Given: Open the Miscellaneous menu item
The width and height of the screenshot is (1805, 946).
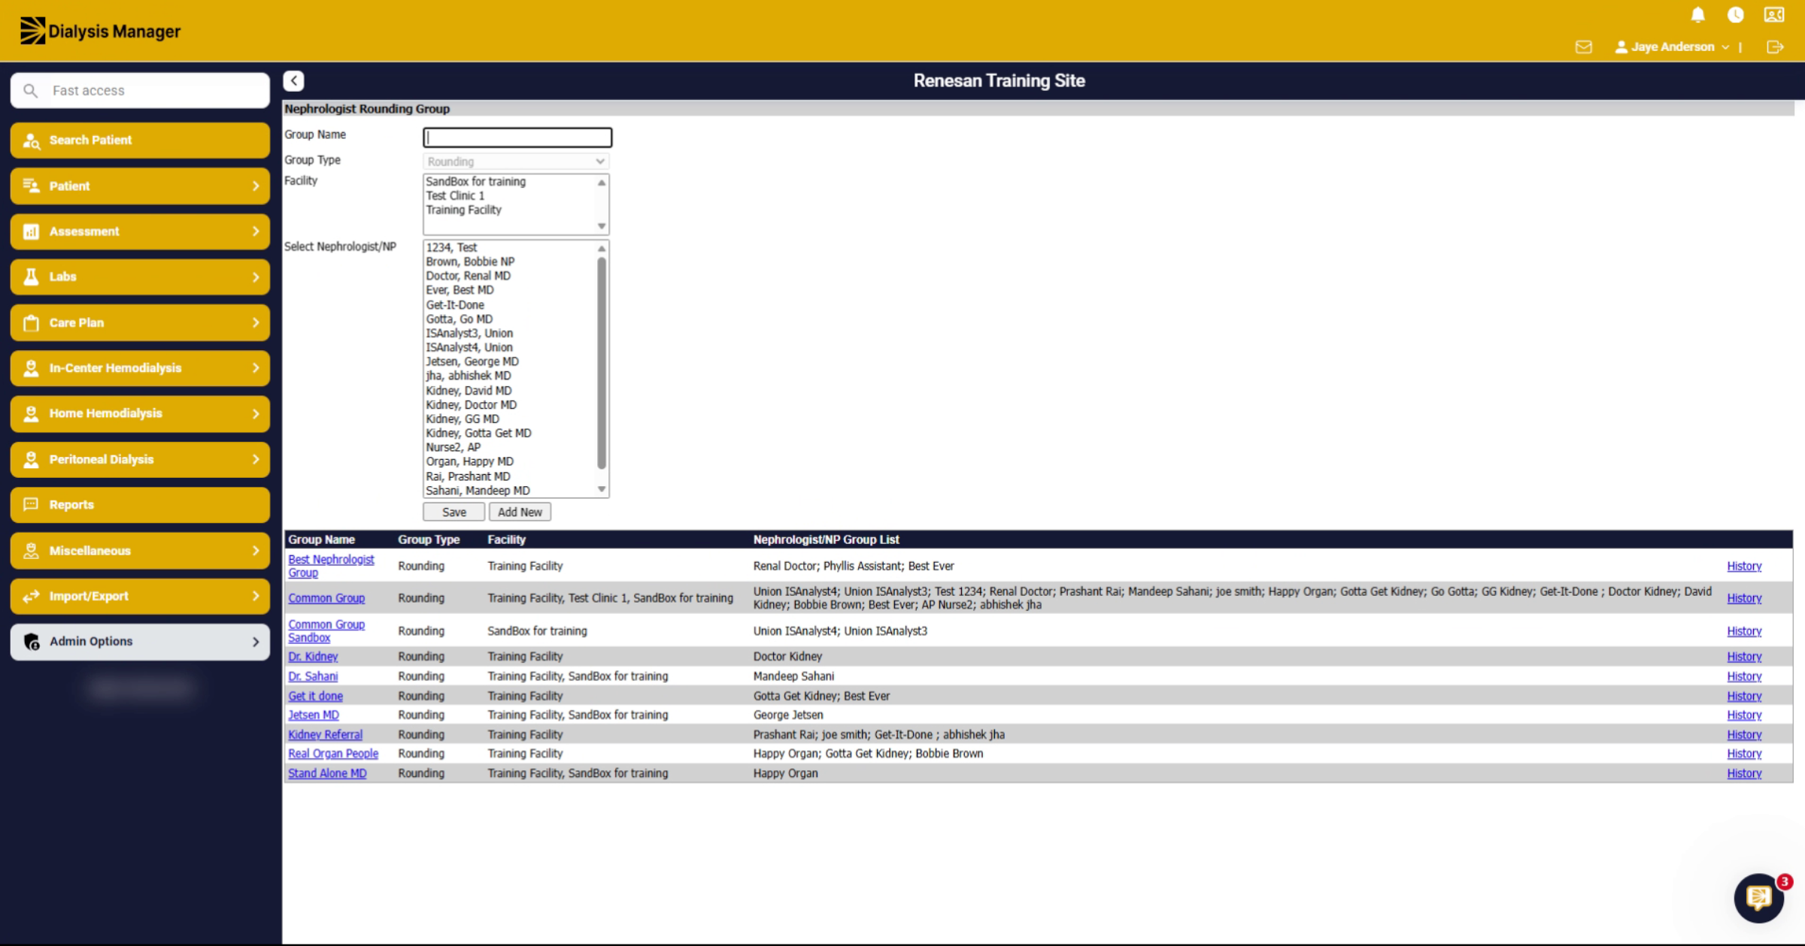Looking at the screenshot, I should coord(140,551).
